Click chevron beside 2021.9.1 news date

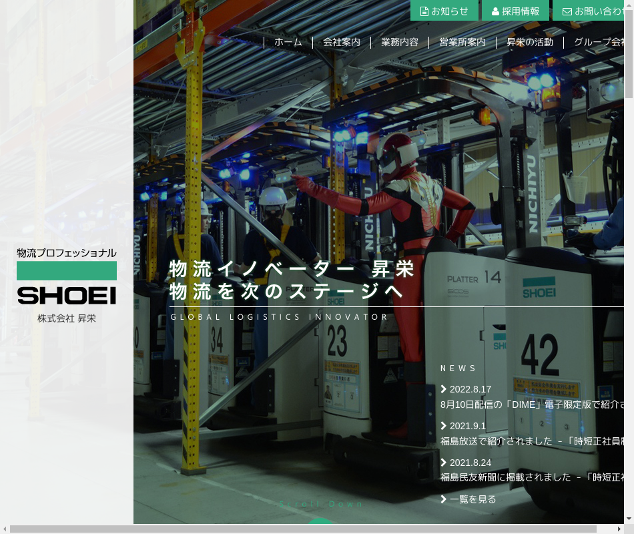click(x=444, y=426)
